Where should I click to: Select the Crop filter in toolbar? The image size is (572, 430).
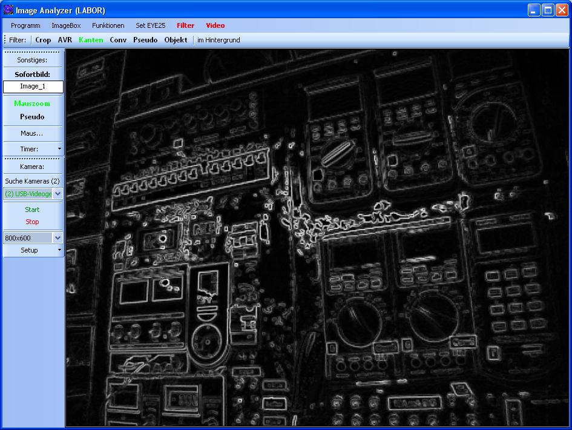[43, 40]
